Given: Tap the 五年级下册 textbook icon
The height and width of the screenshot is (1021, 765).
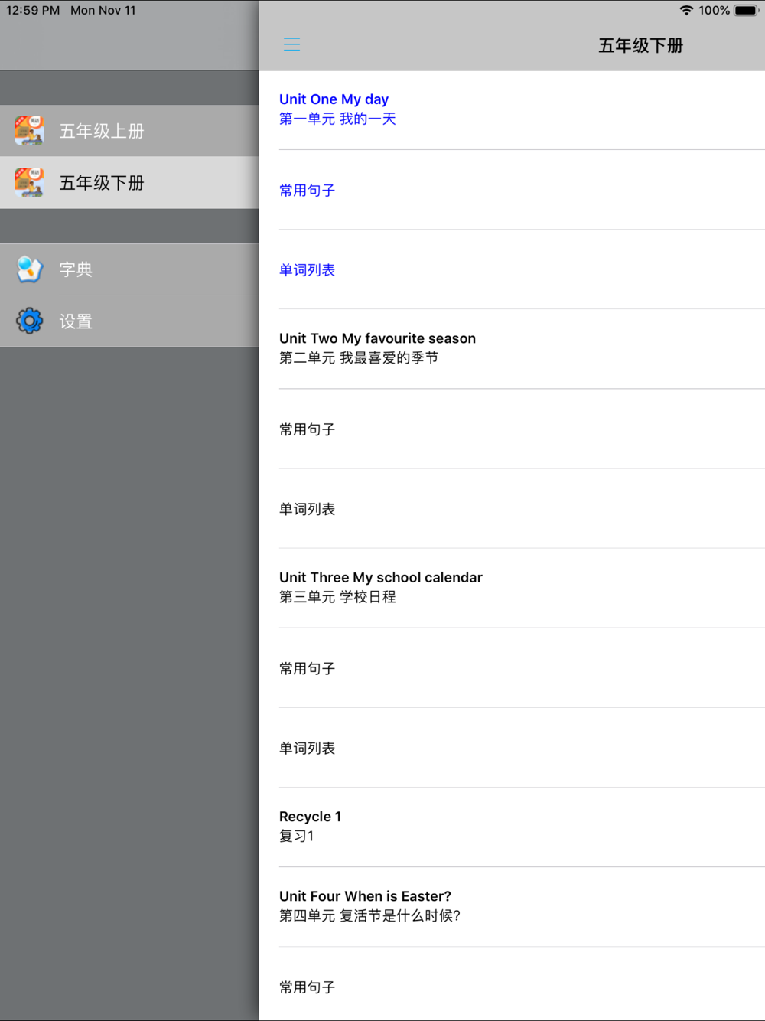Looking at the screenshot, I should (x=30, y=183).
